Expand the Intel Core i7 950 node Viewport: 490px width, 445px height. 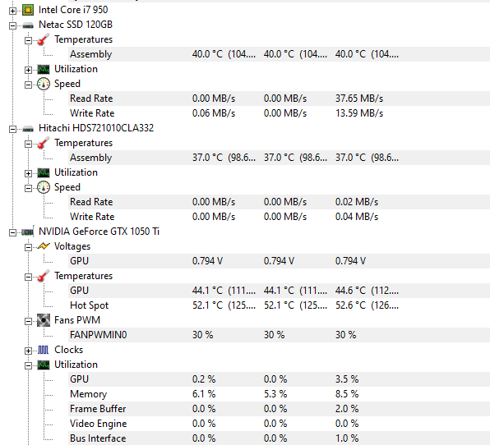[x=12, y=11]
